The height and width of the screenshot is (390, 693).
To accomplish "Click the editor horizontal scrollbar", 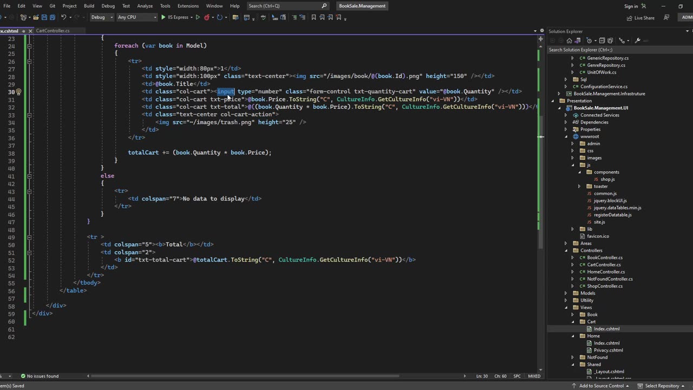I will (x=276, y=376).
